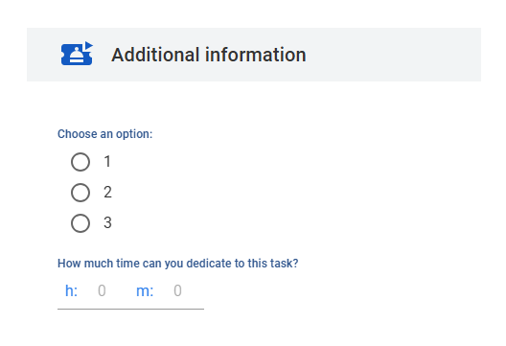Screen dimensions: 506x346
Task: Click the "h:" hours prefix label
Action: pos(71,290)
